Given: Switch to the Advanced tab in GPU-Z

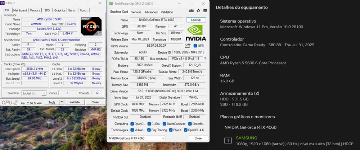Looking at the screenshot, I should (151, 12).
